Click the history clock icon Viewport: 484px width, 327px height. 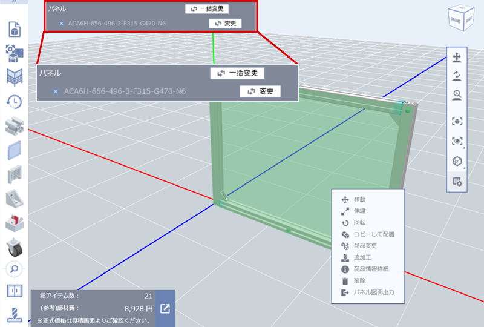coord(14,102)
